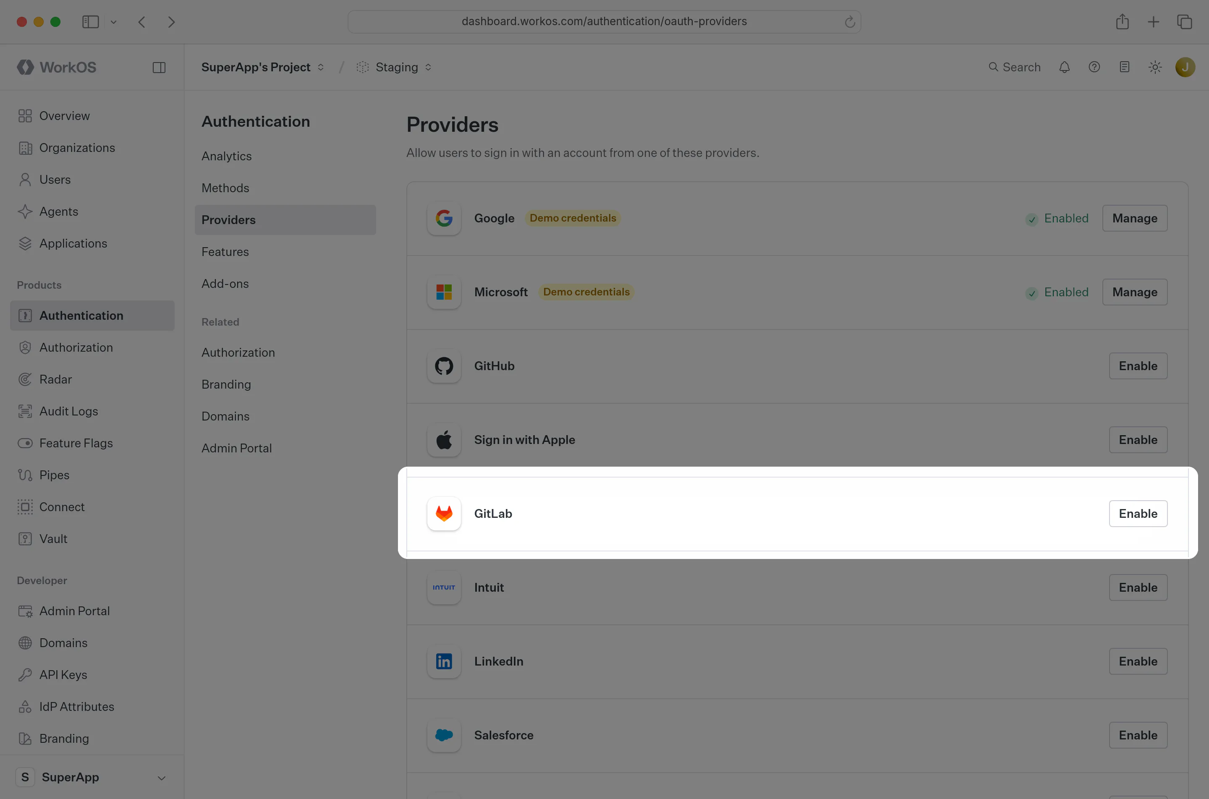Click the WorkOS logo
Screen dimensions: 1209x799
(57, 67)
